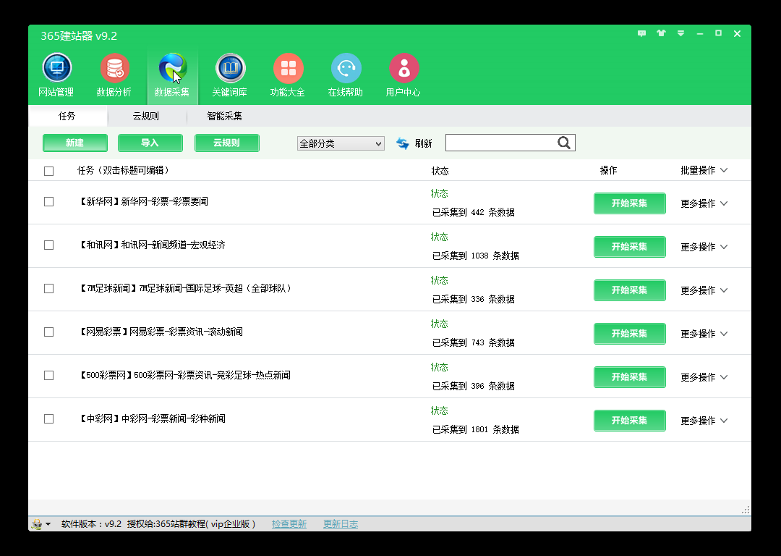781x556 pixels.
Task: Expand 更多操作 for 和讯网 task
Action: [704, 247]
